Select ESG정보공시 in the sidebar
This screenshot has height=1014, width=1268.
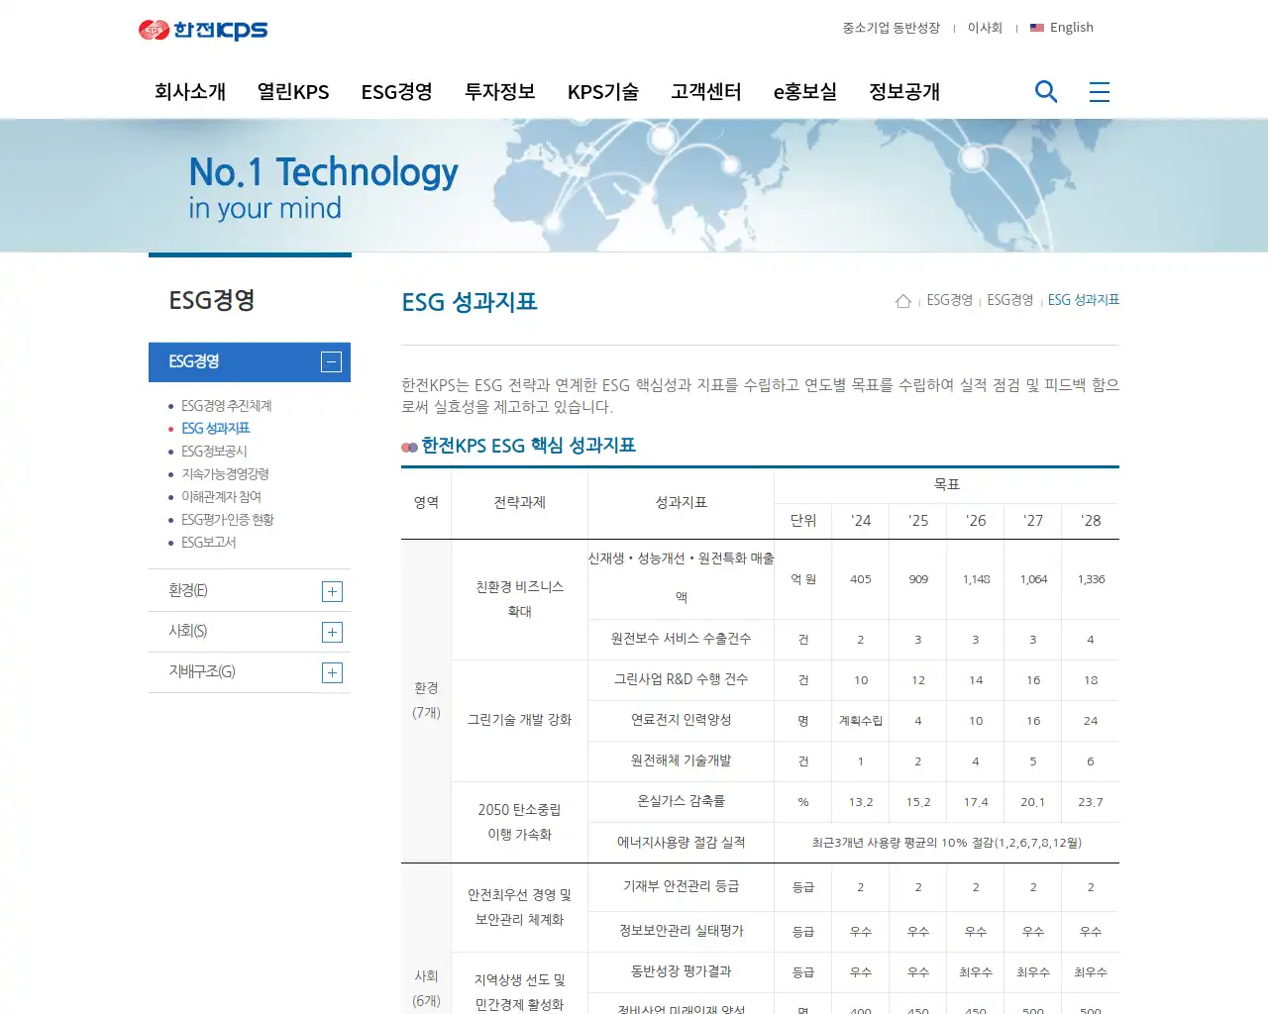pyautogui.click(x=216, y=451)
